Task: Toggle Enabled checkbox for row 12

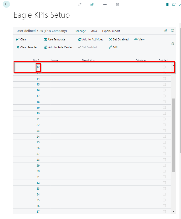Action: (x=164, y=67)
